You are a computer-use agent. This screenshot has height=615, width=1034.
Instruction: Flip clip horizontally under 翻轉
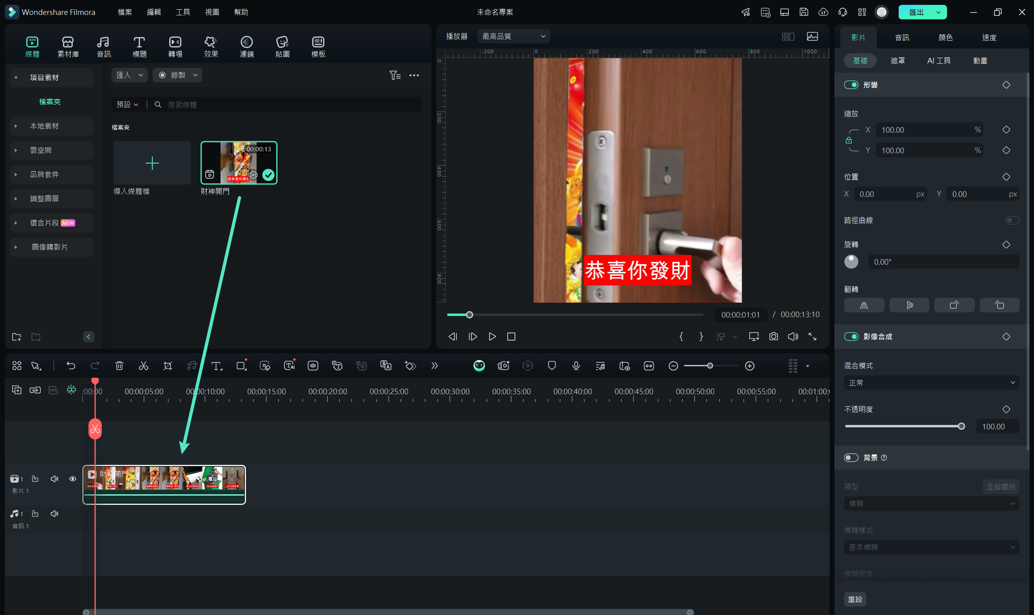(x=864, y=305)
